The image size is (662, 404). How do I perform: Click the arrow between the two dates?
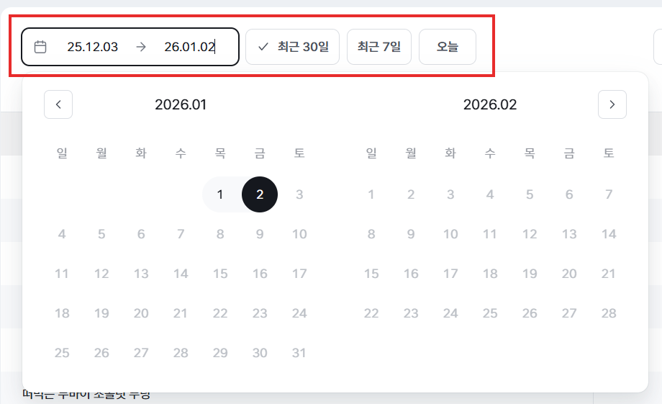pyautogui.click(x=141, y=47)
